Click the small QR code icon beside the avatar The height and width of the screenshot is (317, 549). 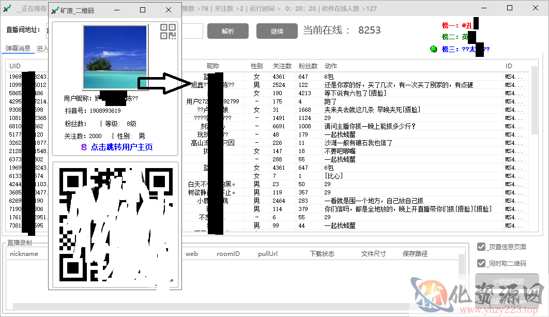(168, 32)
